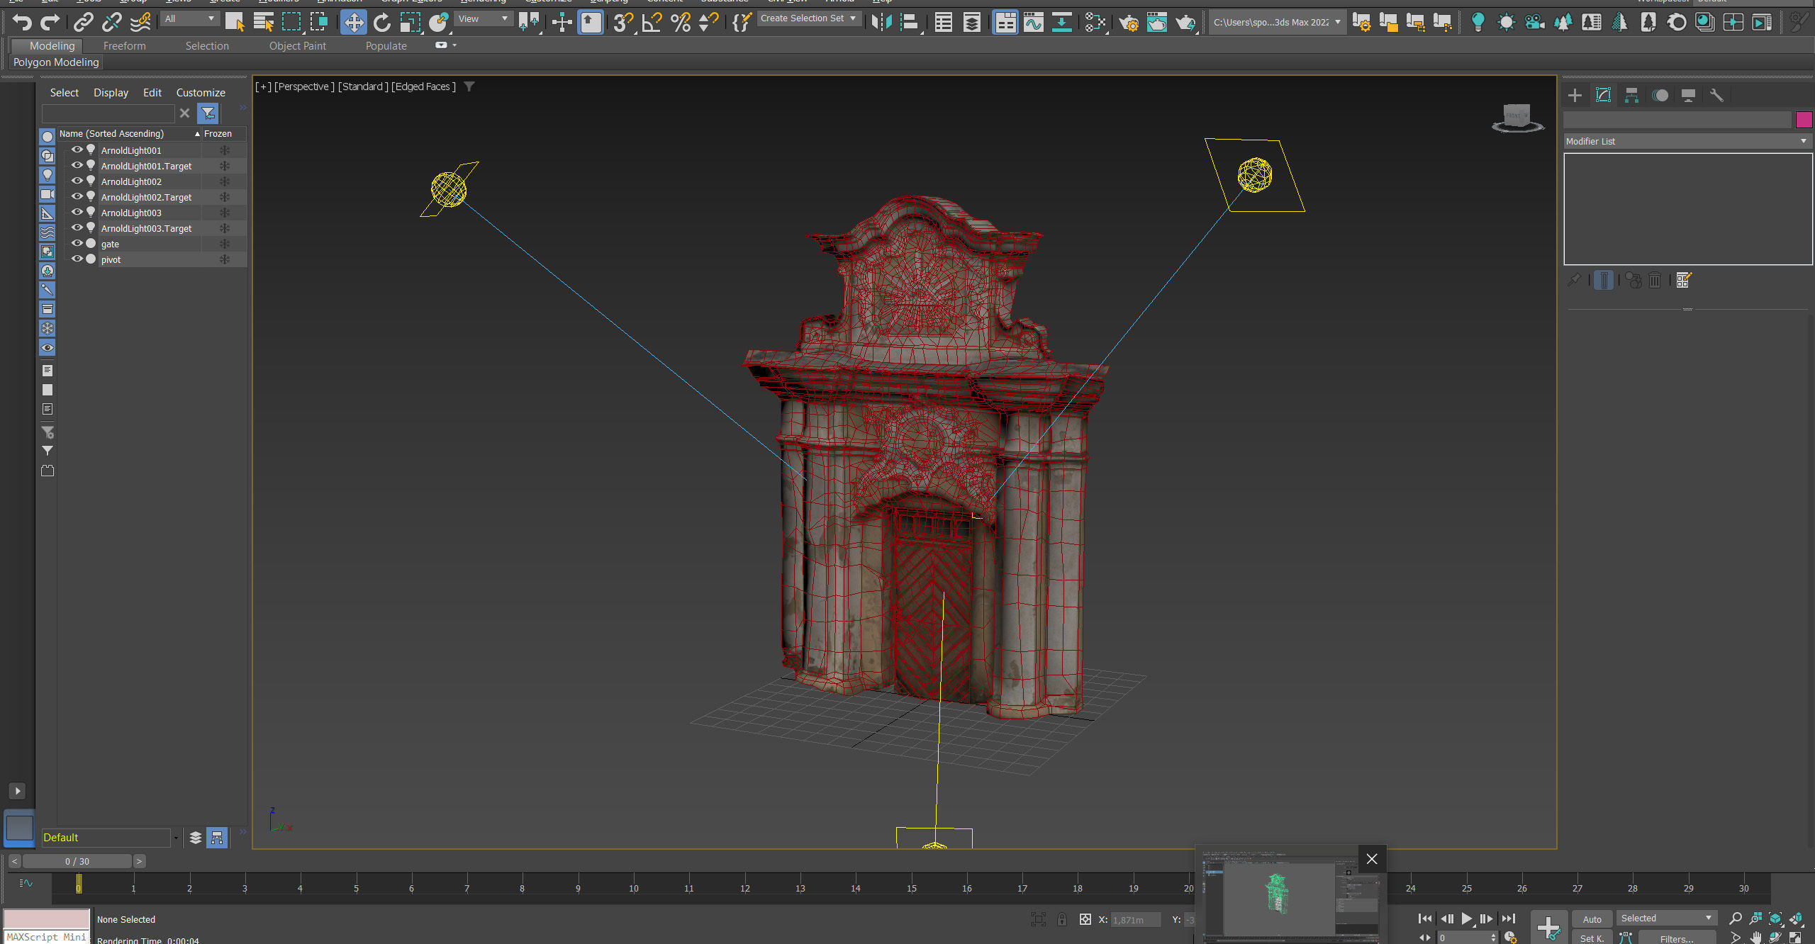Open the Schematic View icon
The height and width of the screenshot is (944, 1815).
coord(1061,23)
